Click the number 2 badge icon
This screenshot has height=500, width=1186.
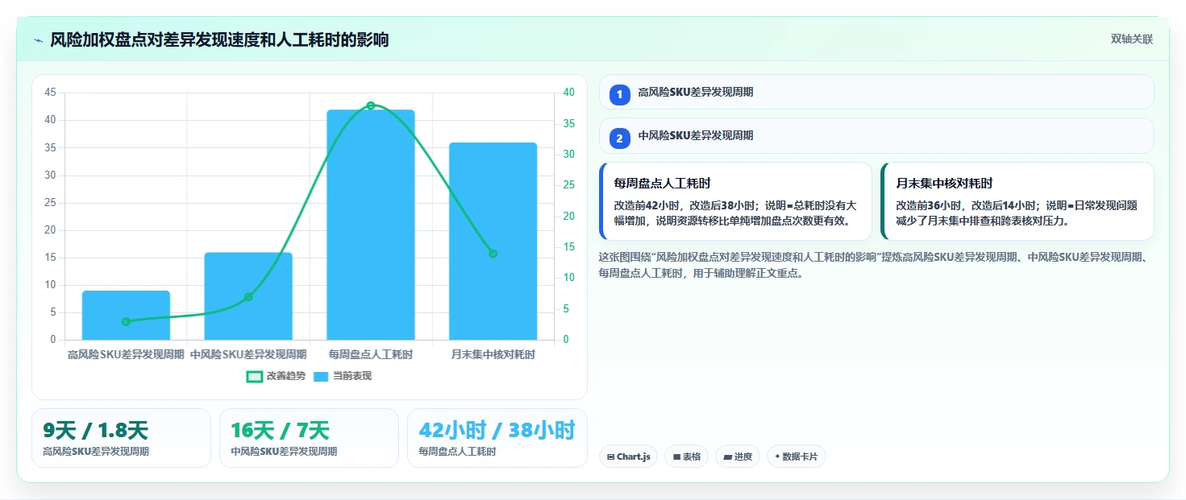tap(619, 138)
